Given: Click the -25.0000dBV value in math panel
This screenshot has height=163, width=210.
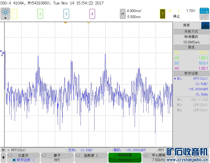Looking at the screenshot, I should (x=198, y=89).
